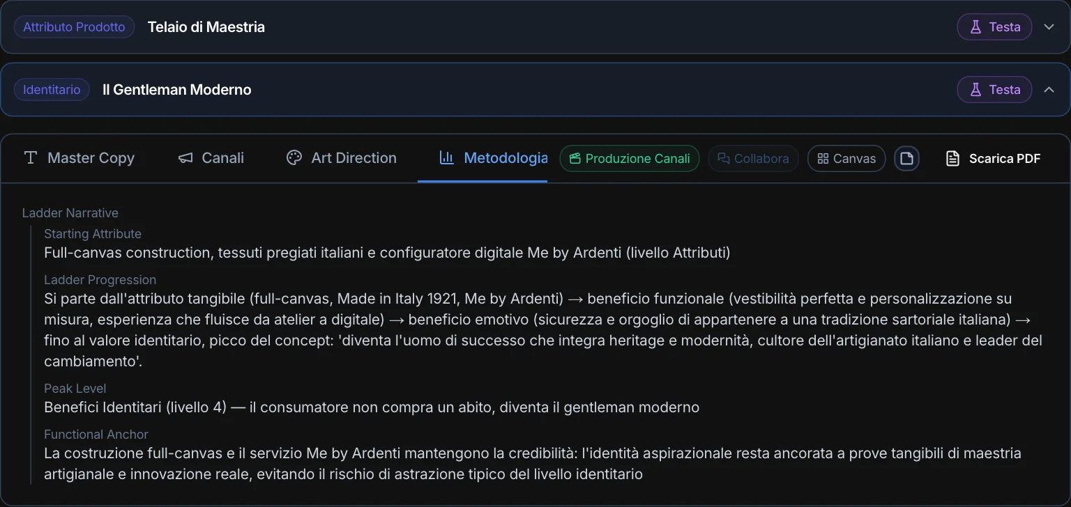
Task: Collapse the Il Gentleman Moderno row chevron
Action: 1049,90
